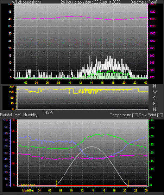Screen dimensions: 164x195
Task: Click the green temperature line peak
Action: [98, 134]
